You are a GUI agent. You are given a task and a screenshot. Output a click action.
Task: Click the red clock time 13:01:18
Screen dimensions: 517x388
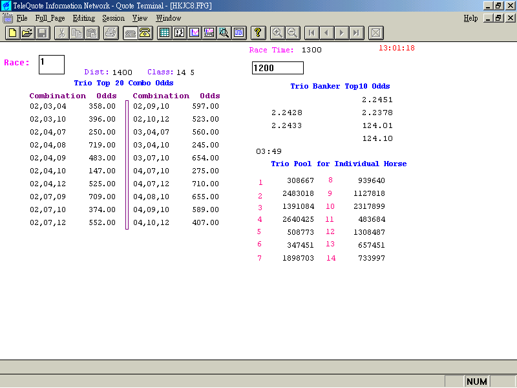tap(397, 48)
